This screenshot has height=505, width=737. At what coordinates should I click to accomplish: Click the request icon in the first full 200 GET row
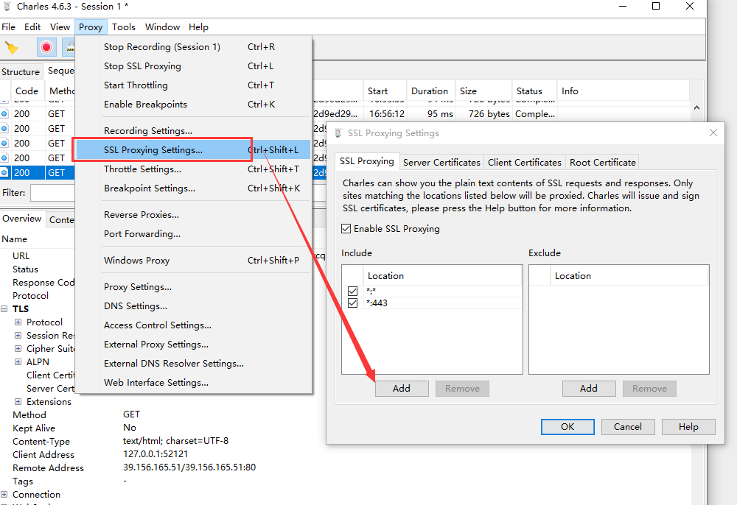[x=4, y=114]
